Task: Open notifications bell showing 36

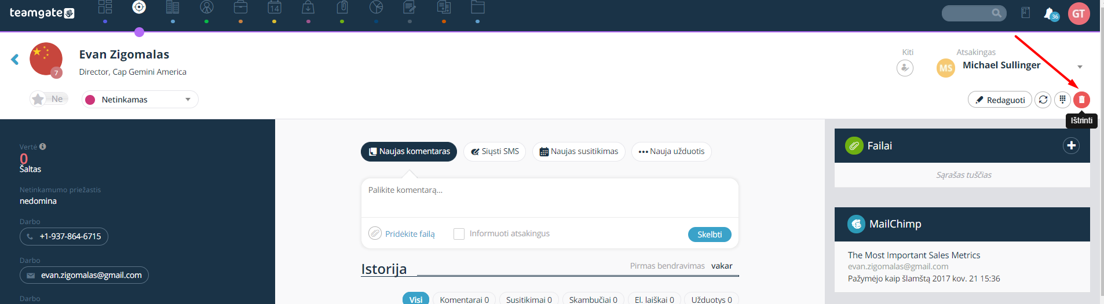Action: [1051, 14]
